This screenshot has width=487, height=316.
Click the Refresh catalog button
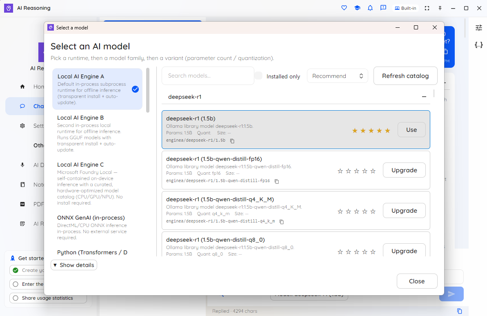tap(405, 76)
